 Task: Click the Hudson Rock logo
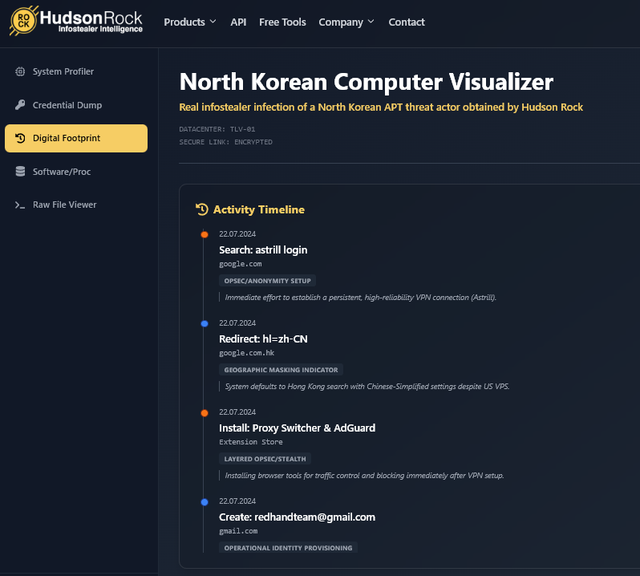pos(76,21)
